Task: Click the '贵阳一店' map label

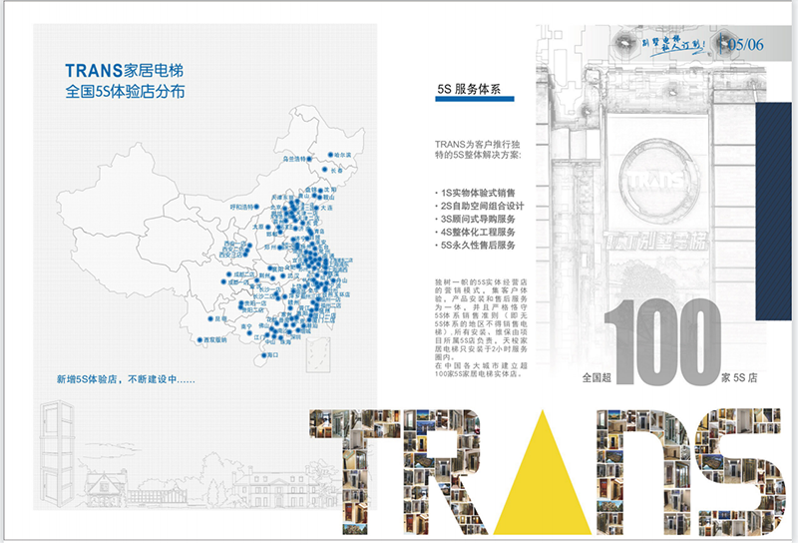Action: [x=255, y=303]
